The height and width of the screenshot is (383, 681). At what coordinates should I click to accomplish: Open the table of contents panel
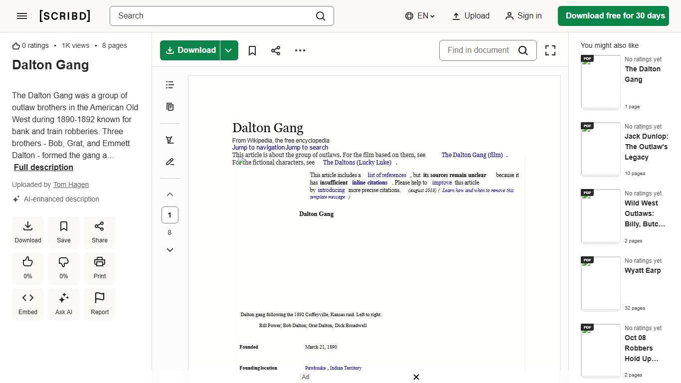click(x=170, y=85)
